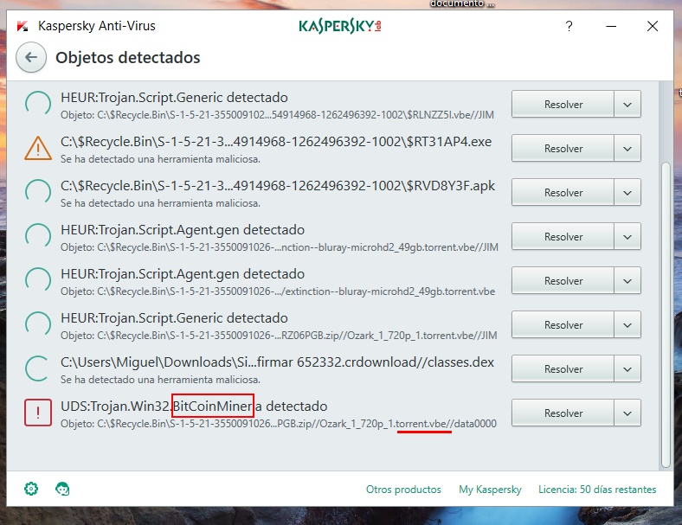Resolve the Agent.gen microhd2_49gb.torrent.vbe//JIM detection
The height and width of the screenshot is (525, 682).
coord(563,236)
